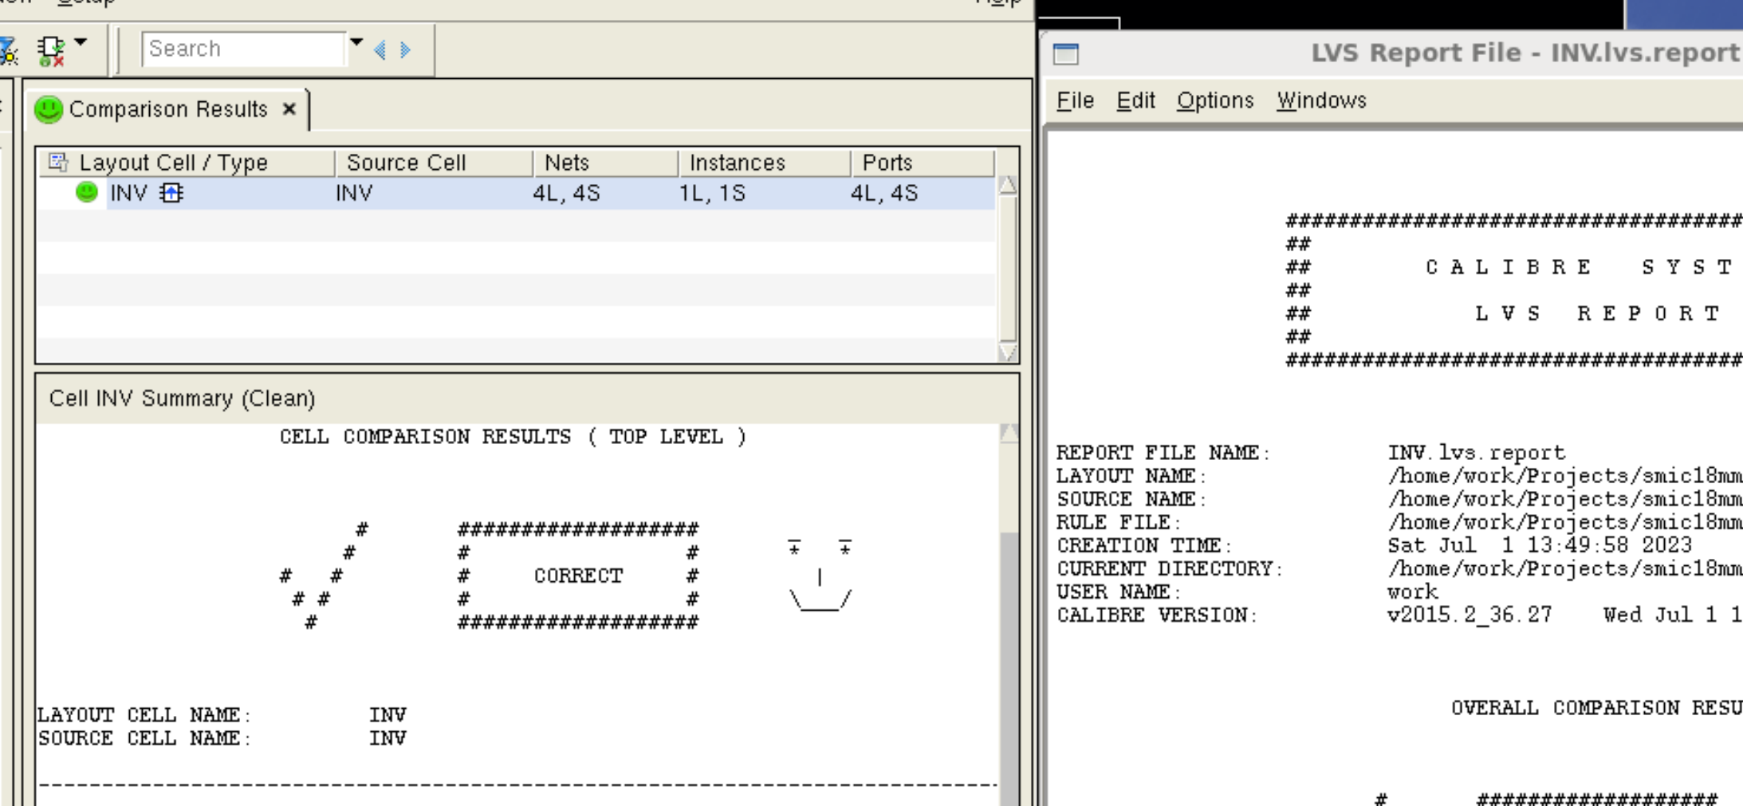Open Options menu in LVS Report window
The height and width of the screenshot is (806, 1743).
1215,100
